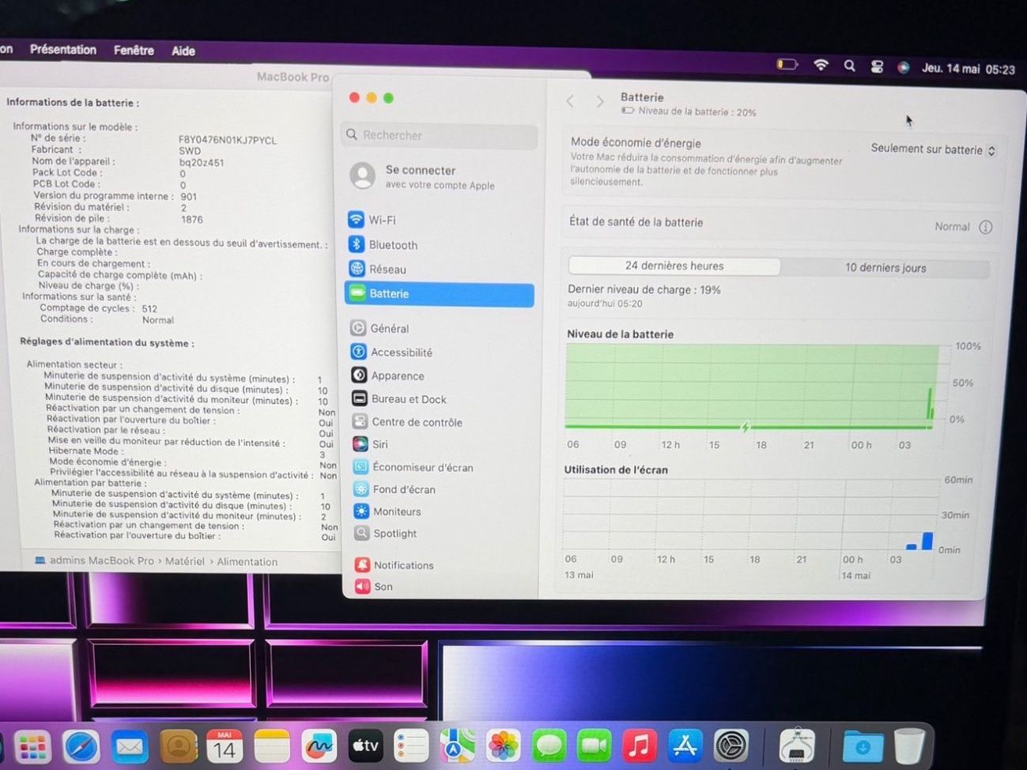This screenshot has height=770, width=1027.
Task: Open Apple TV from the Dock
Action: click(365, 745)
